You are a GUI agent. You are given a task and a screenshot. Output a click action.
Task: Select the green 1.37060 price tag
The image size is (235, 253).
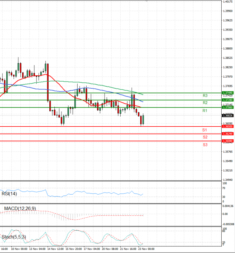(228, 107)
